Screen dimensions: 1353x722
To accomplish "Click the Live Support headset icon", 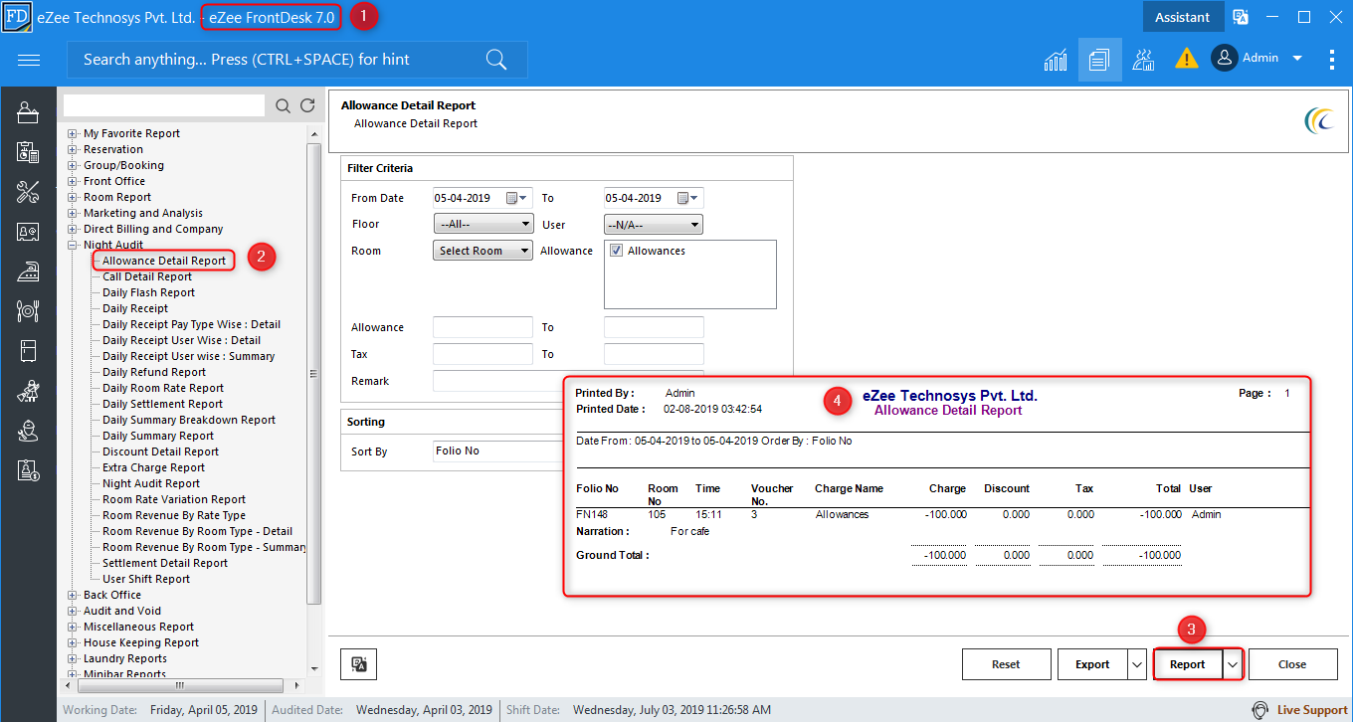I will (1260, 710).
